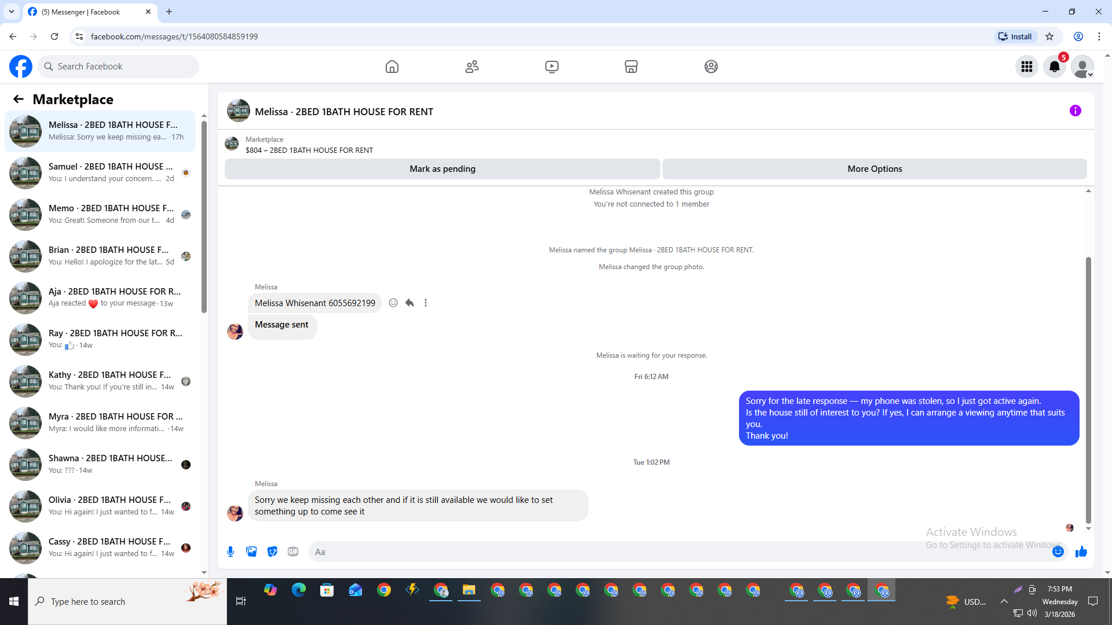Image resolution: width=1112 pixels, height=625 pixels.
Task: Click More Options button
Action: click(875, 169)
